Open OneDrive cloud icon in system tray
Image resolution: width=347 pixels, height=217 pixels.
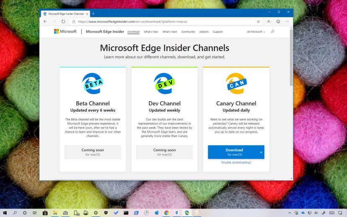[x=303, y=213]
